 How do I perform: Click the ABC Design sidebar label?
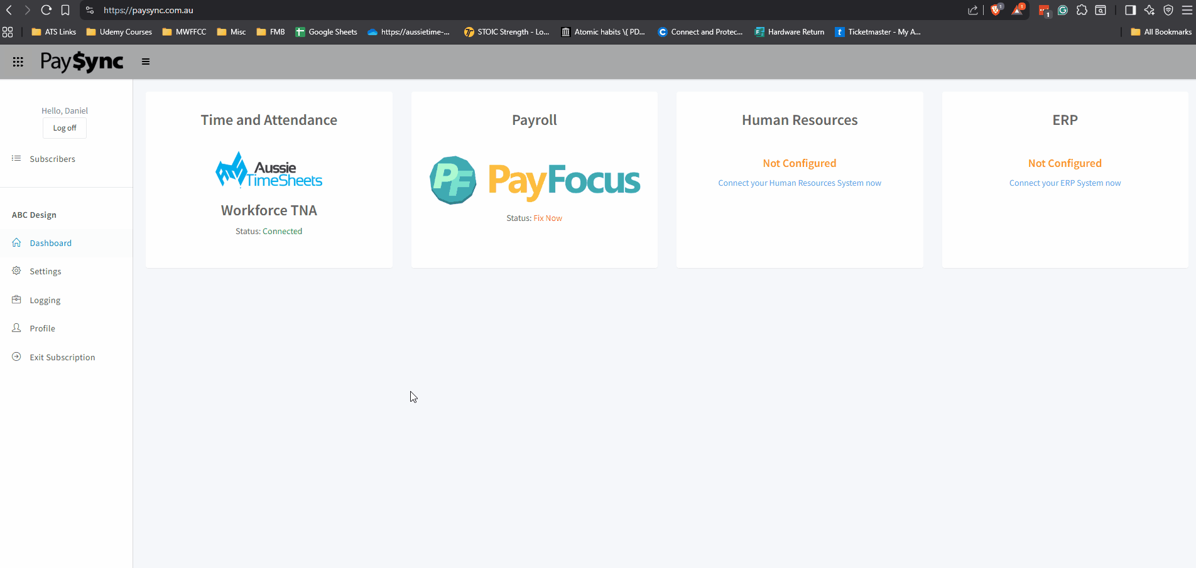[x=34, y=215]
